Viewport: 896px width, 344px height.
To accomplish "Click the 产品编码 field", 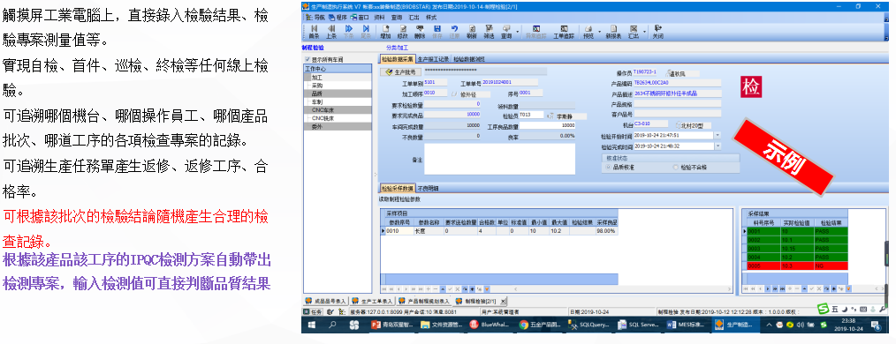I will pos(678,83).
